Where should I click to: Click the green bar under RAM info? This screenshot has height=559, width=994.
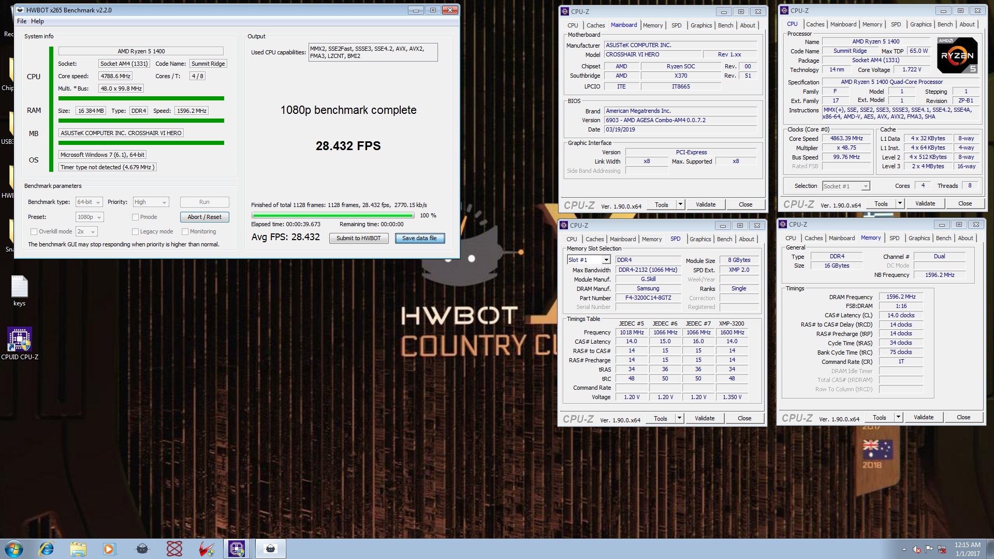141,121
